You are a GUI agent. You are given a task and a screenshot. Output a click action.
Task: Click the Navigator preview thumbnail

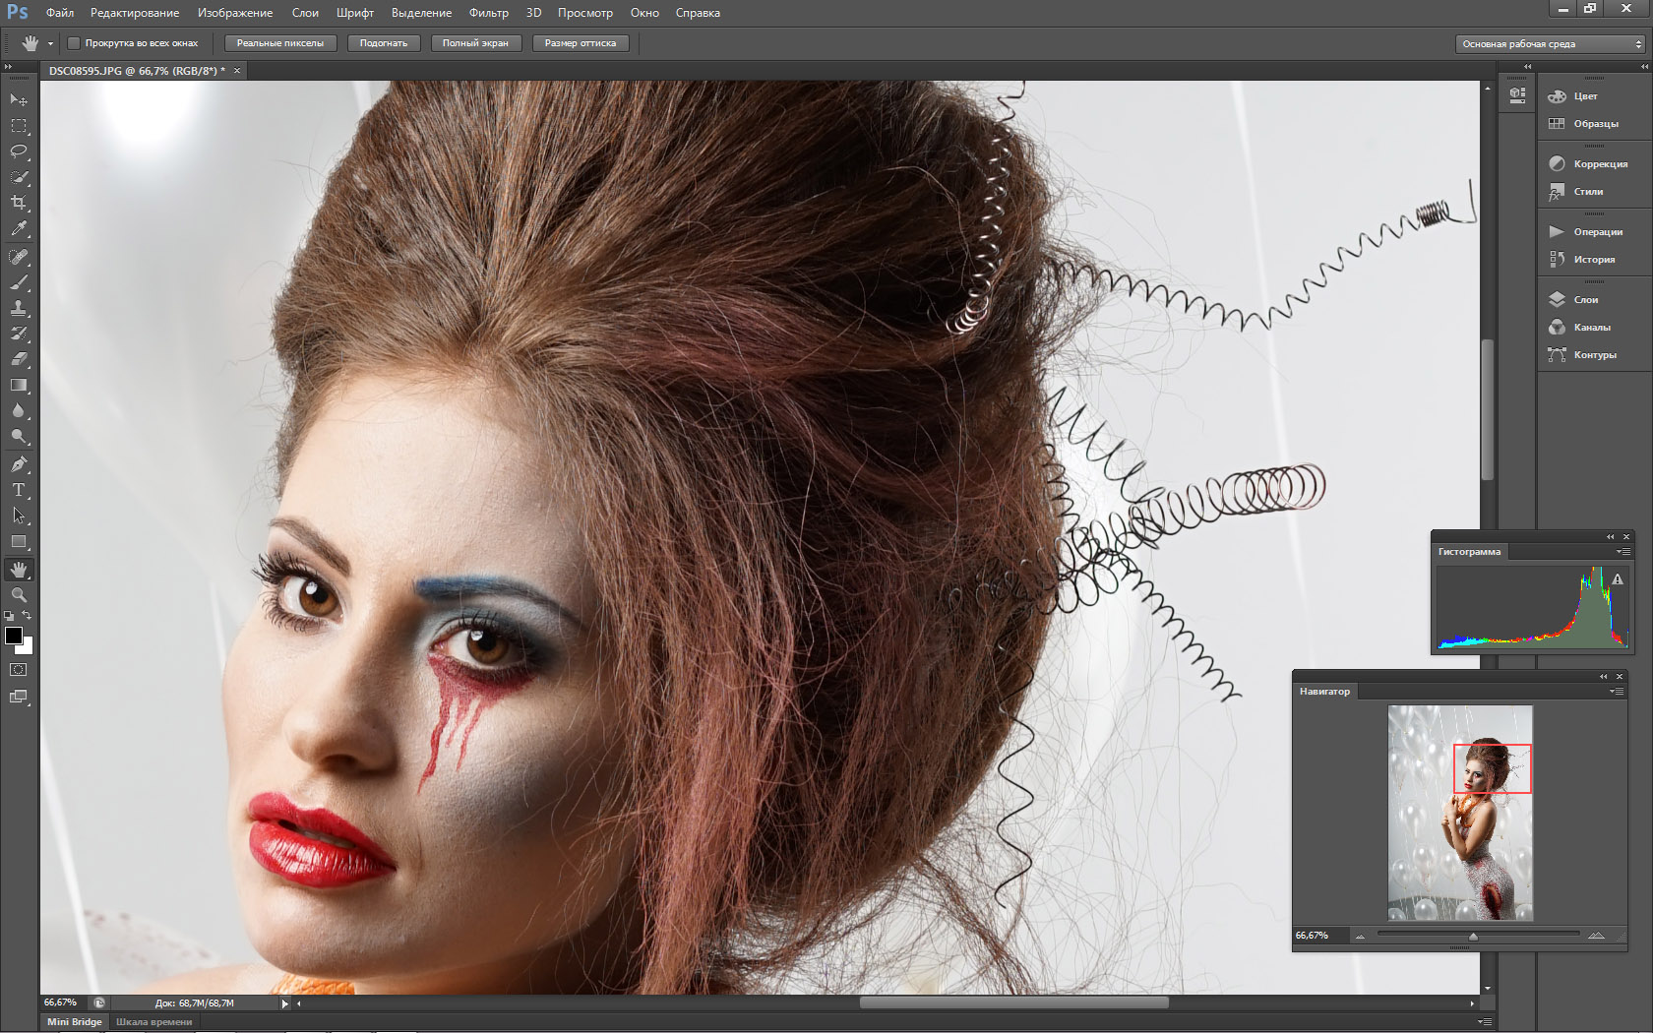[x=1460, y=813]
